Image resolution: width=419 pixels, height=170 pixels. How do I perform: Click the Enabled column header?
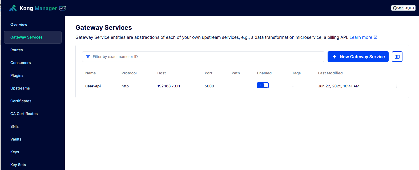point(264,73)
